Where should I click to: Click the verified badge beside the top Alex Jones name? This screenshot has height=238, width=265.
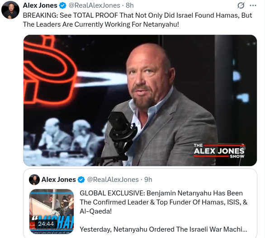pyautogui.click(x=62, y=5)
